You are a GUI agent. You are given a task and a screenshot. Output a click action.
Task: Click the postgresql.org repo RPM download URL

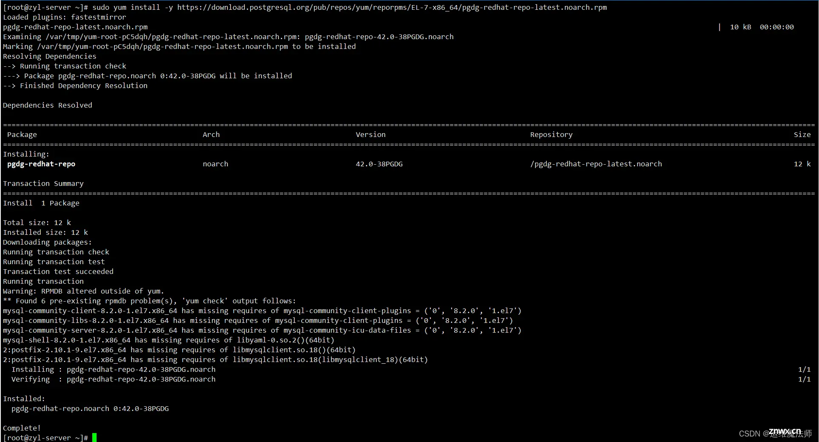(x=392, y=7)
